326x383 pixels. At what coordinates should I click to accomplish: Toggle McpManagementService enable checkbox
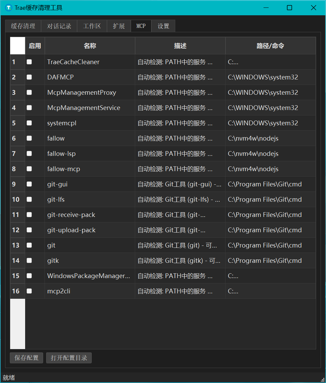(29, 108)
